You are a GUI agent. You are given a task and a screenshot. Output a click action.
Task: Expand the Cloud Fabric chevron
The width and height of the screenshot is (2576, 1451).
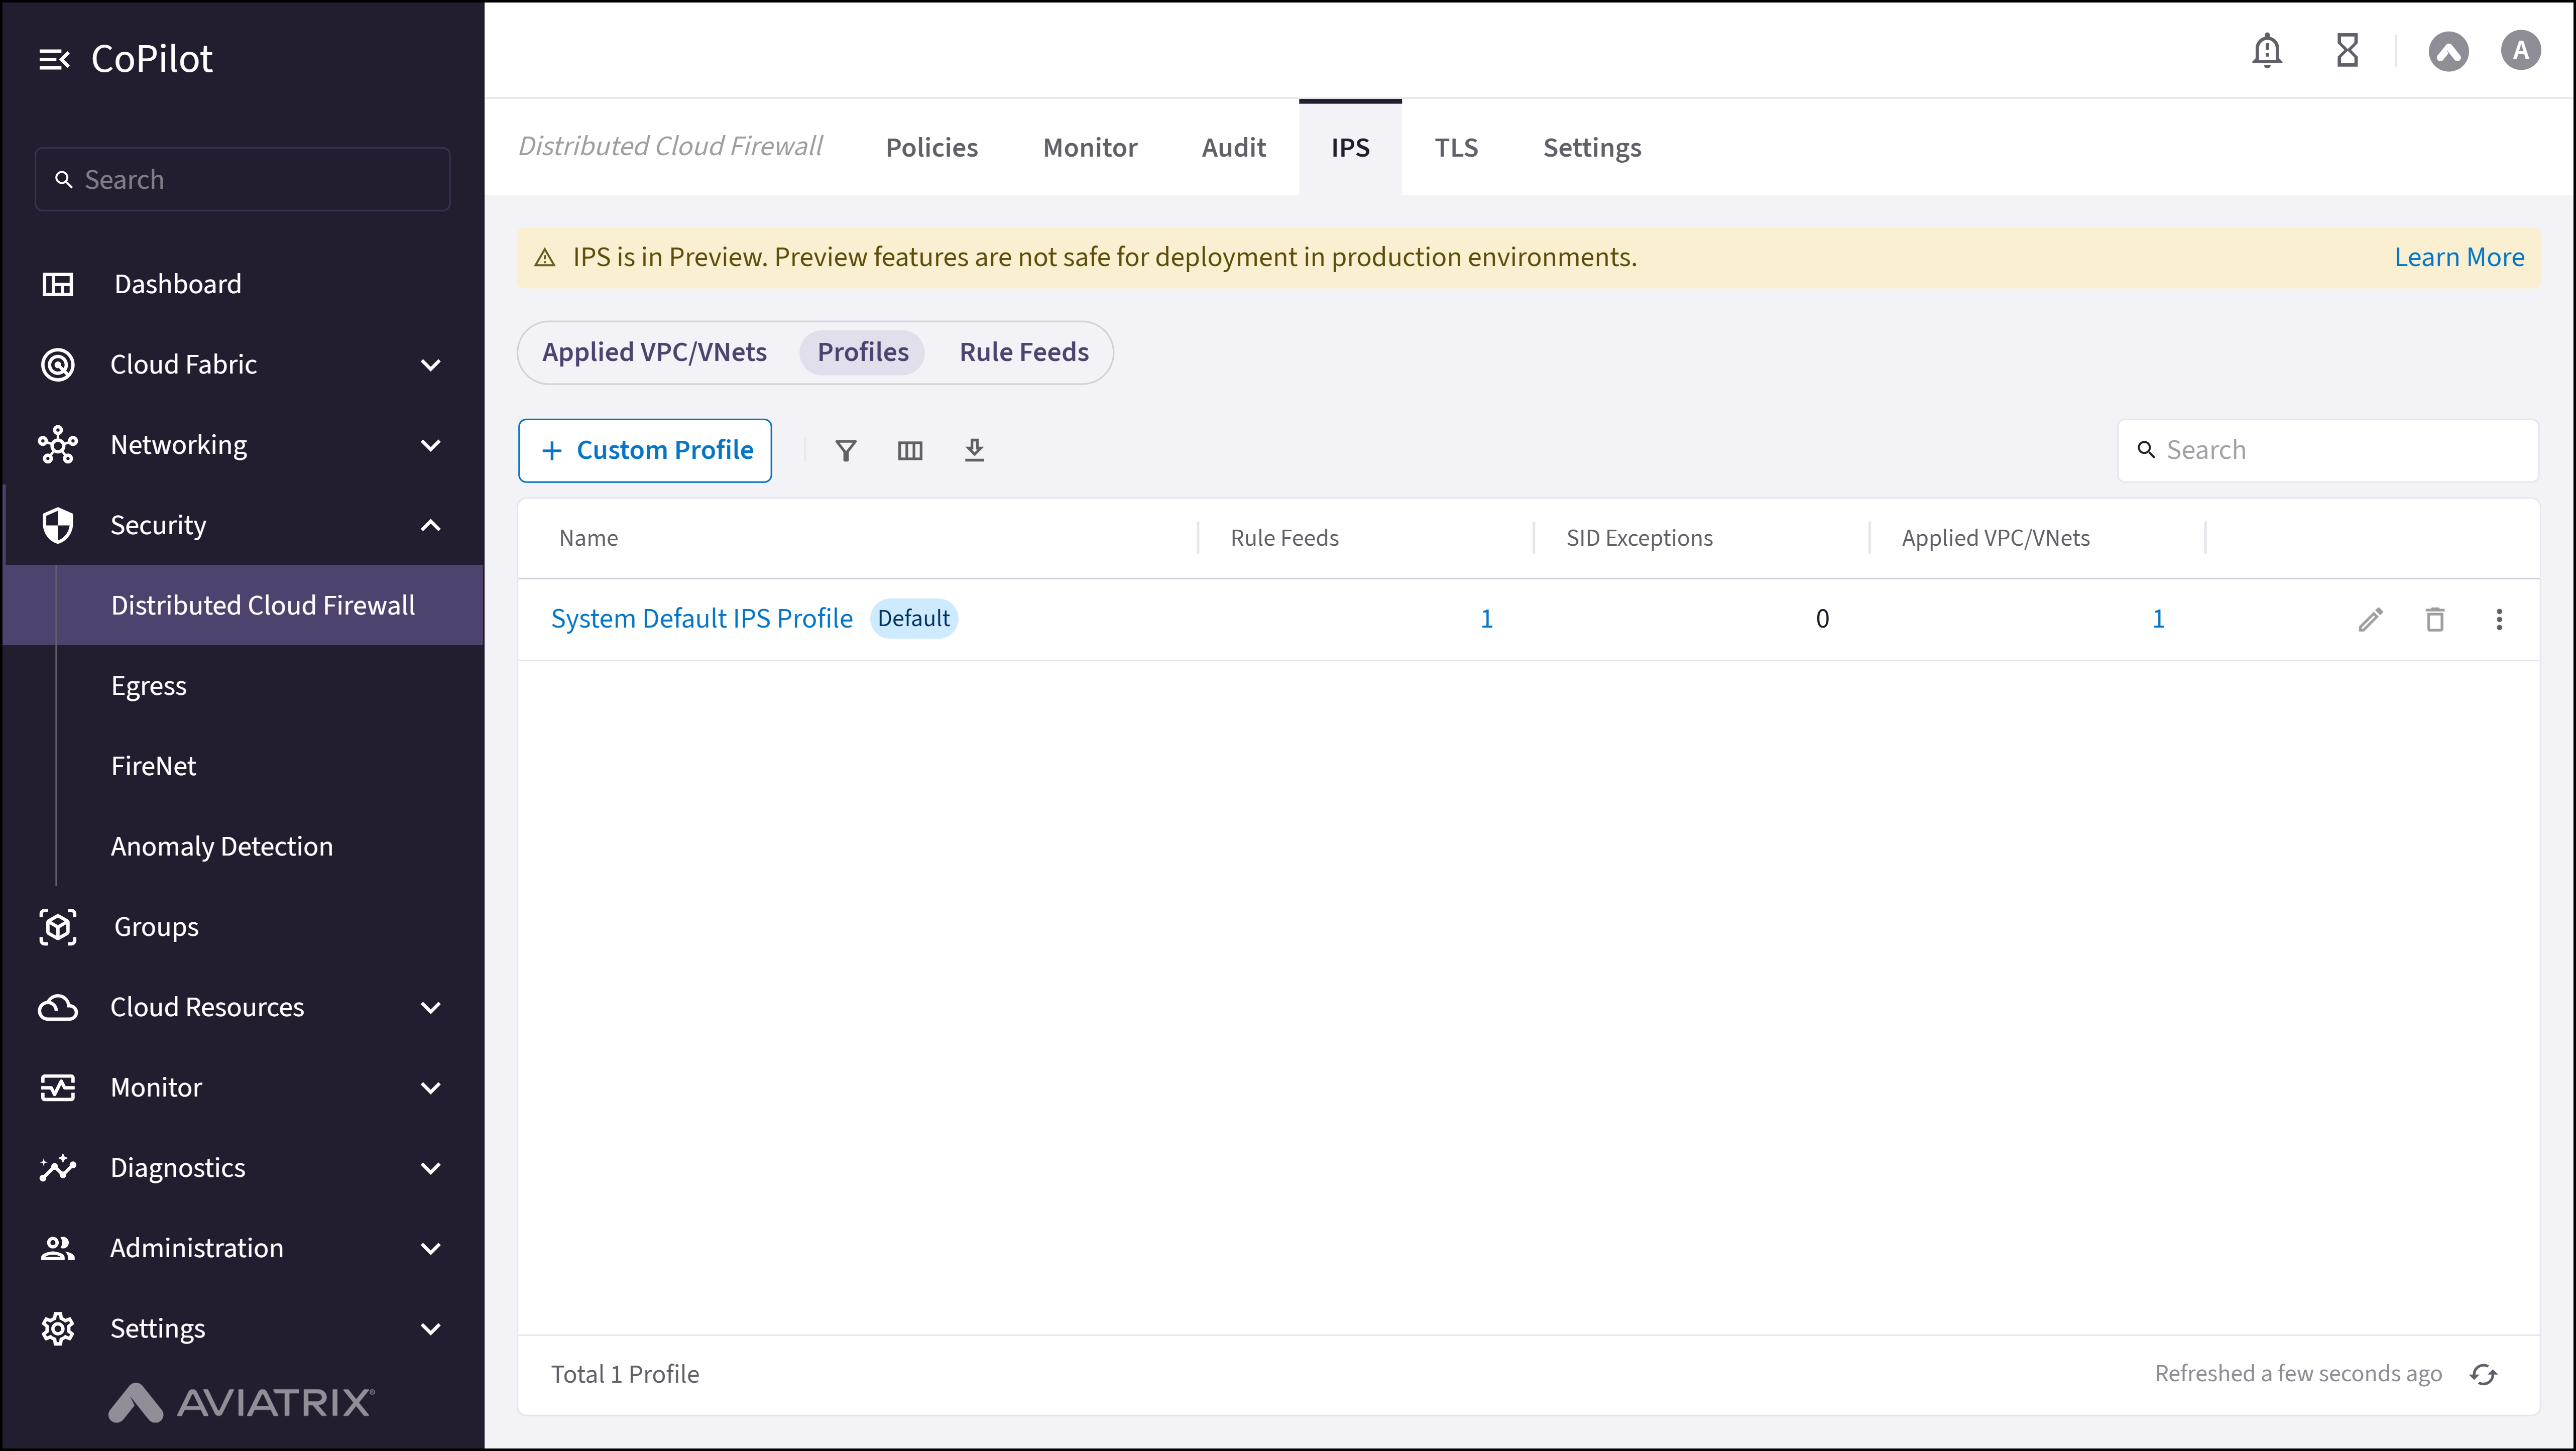(x=431, y=365)
